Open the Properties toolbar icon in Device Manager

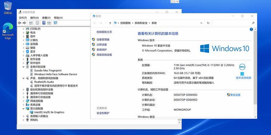[x=37, y=23]
